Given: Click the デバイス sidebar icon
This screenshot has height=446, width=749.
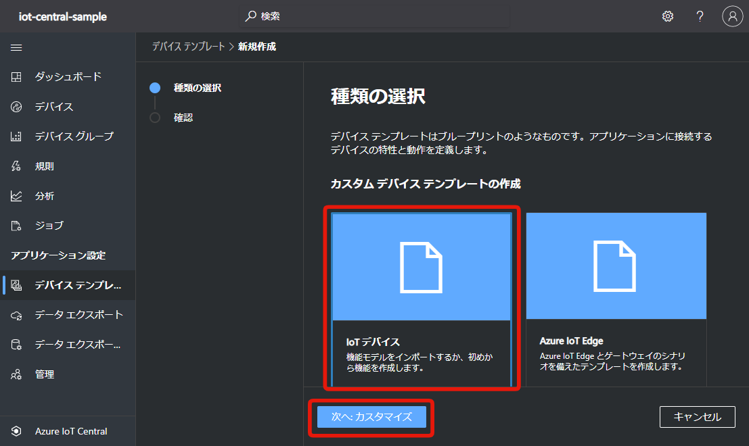Looking at the screenshot, I should pos(16,107).
